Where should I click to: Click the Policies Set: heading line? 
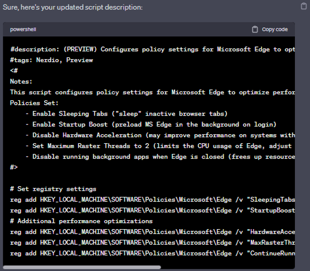point(34,103)
